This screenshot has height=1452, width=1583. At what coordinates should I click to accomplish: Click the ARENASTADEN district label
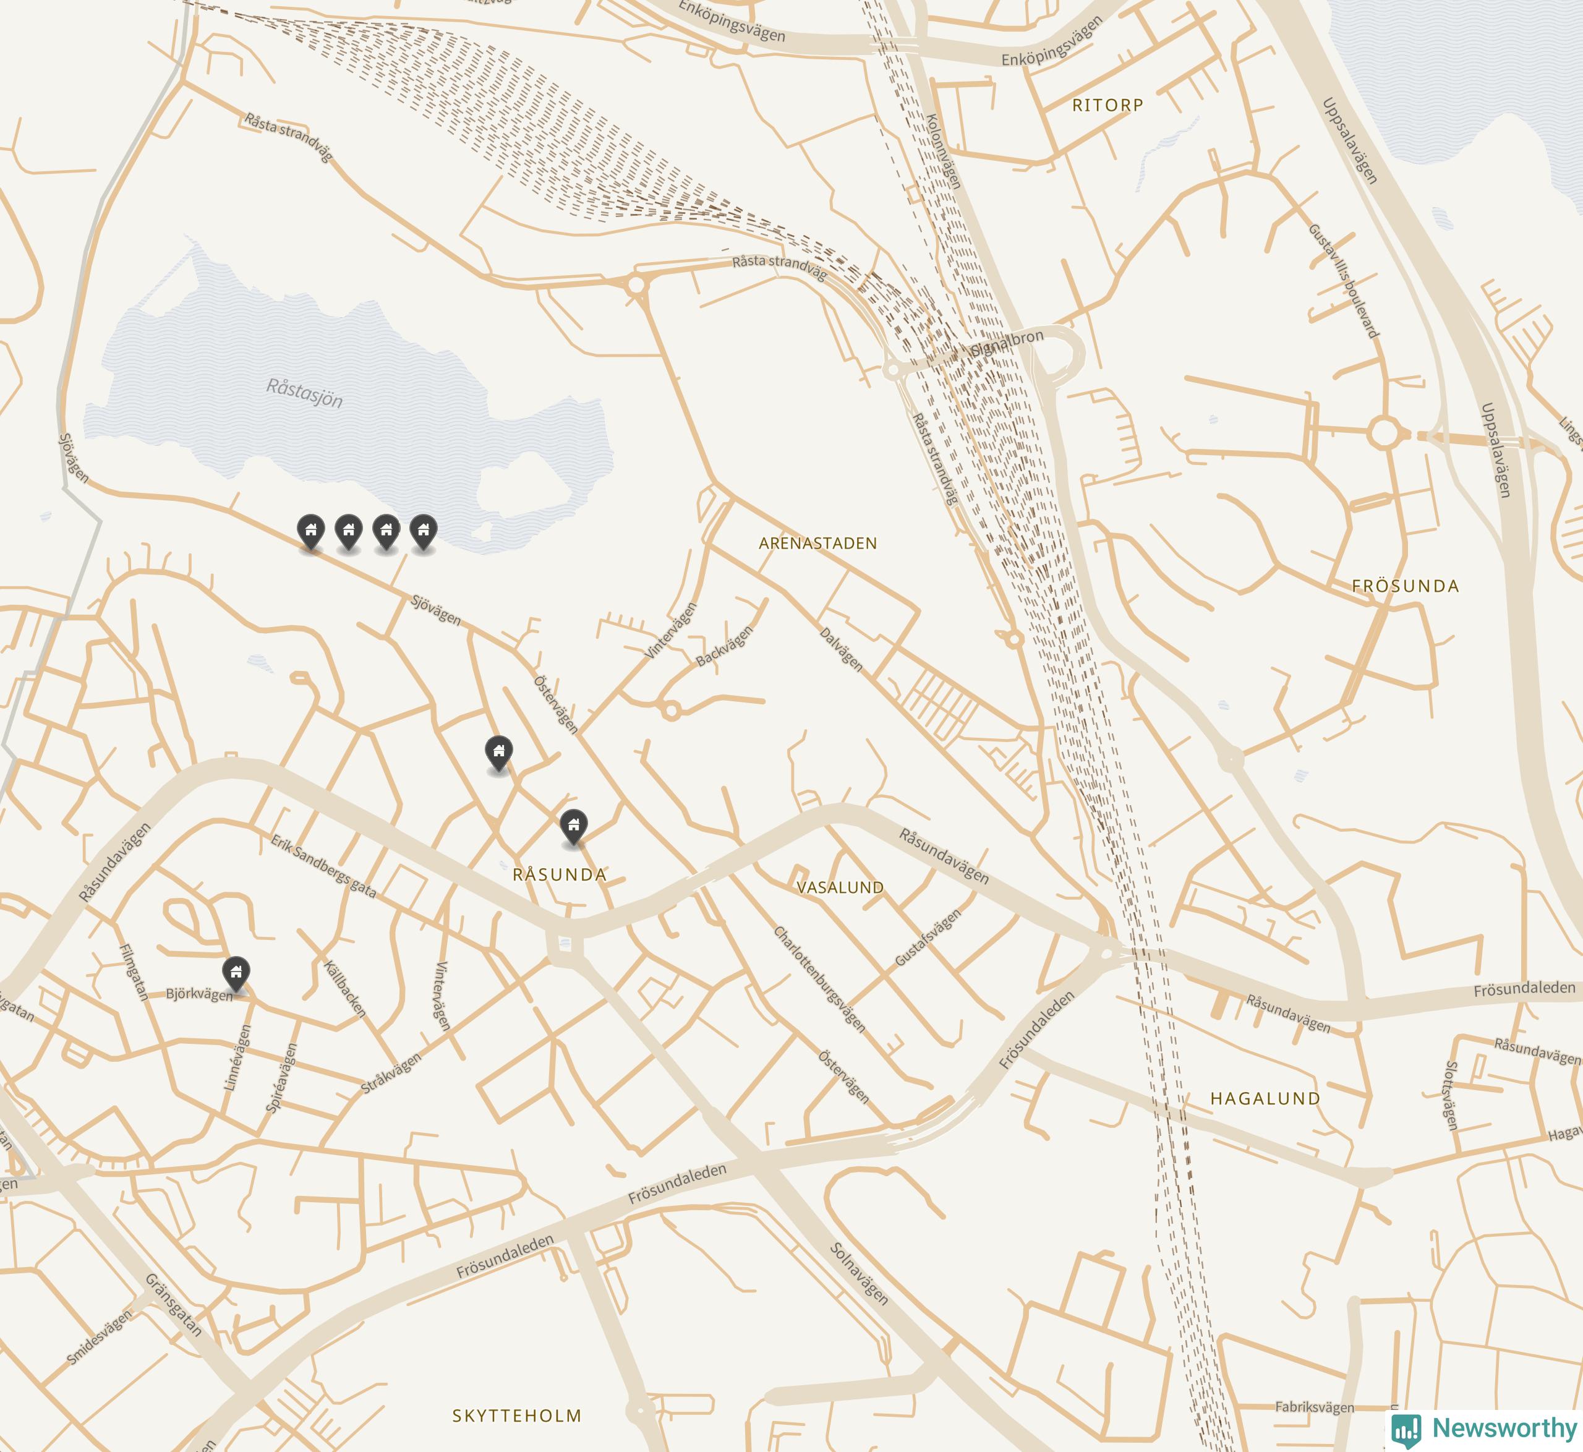(818, 543)
